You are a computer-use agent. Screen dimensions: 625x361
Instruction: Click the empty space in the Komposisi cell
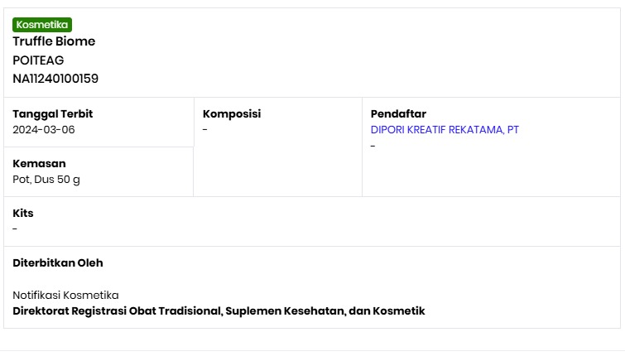(x=277, y=170)
